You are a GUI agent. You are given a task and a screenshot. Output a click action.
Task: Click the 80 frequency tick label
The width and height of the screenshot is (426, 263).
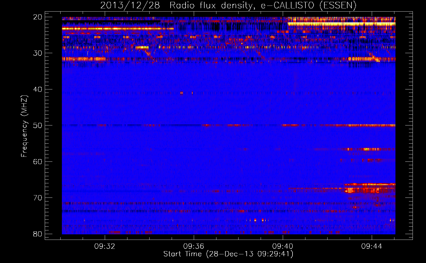click(x=38, y=234)
